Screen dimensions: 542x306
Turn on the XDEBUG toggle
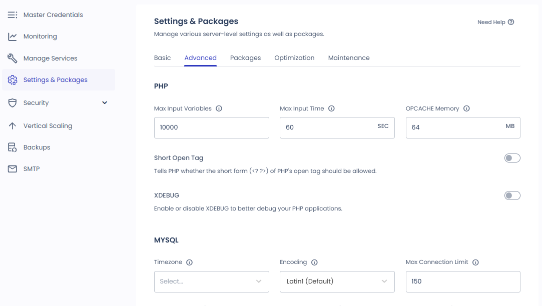pyautogui.click(x=512, y=196)
